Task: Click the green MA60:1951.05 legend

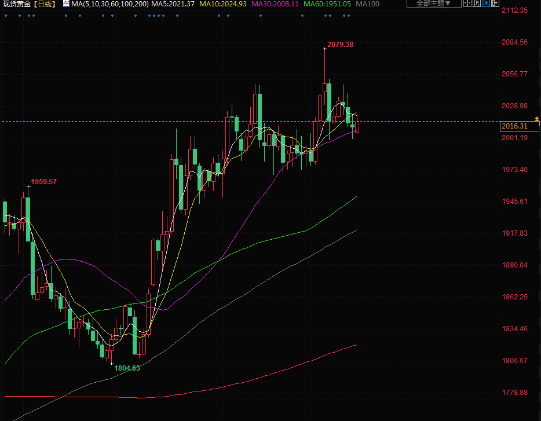Action: (327, 4)
